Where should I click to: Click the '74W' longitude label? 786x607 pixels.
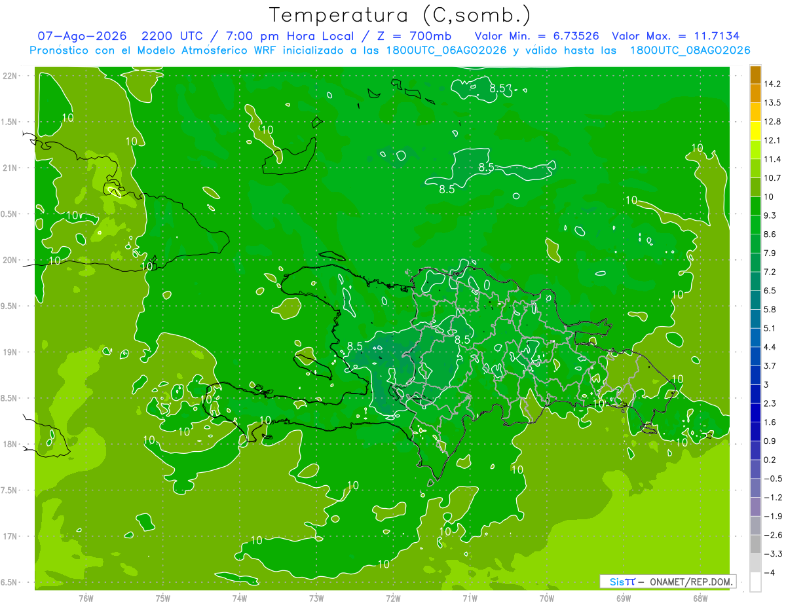pyautogui.click(x=239, y=598)
